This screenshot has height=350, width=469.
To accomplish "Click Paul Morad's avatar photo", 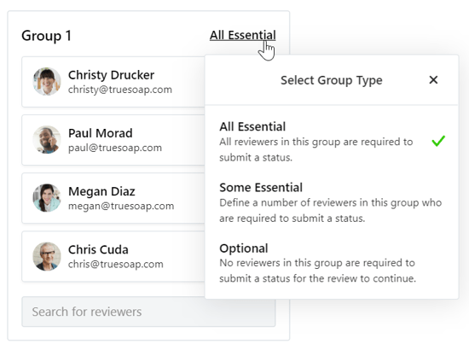I will (x=47, y=139).
